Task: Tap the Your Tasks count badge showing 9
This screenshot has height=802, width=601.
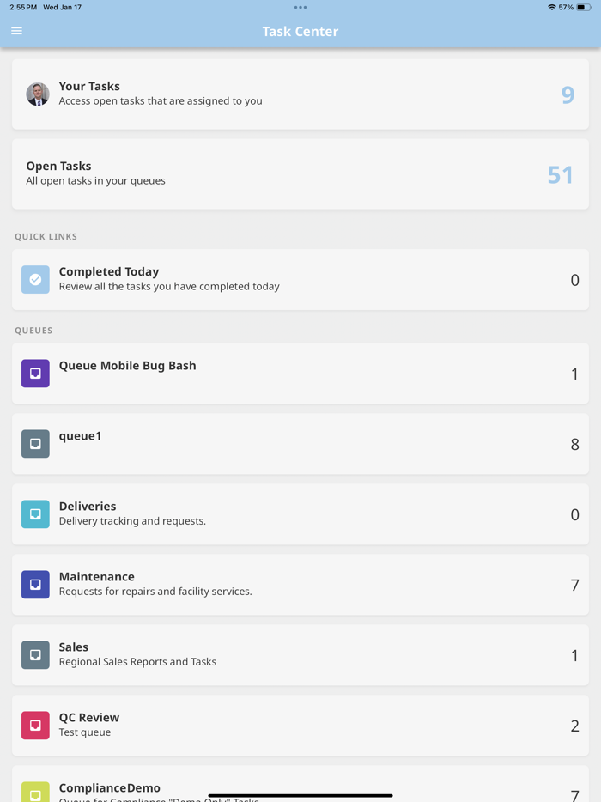Action: (x=567, y=94)
